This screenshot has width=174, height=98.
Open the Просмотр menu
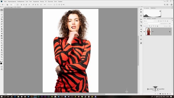pyautogui.click(x=50, y=2)
